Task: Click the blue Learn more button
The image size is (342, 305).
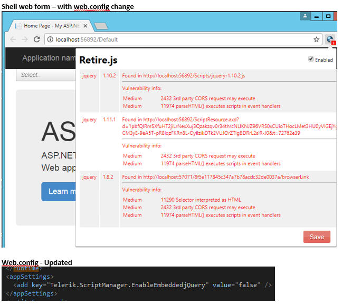Action: [x=59, y=191]
